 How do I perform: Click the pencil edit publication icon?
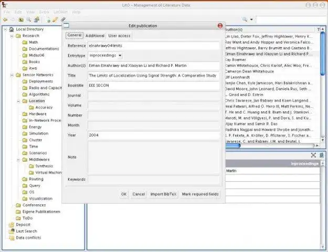(x=55, y=20)
